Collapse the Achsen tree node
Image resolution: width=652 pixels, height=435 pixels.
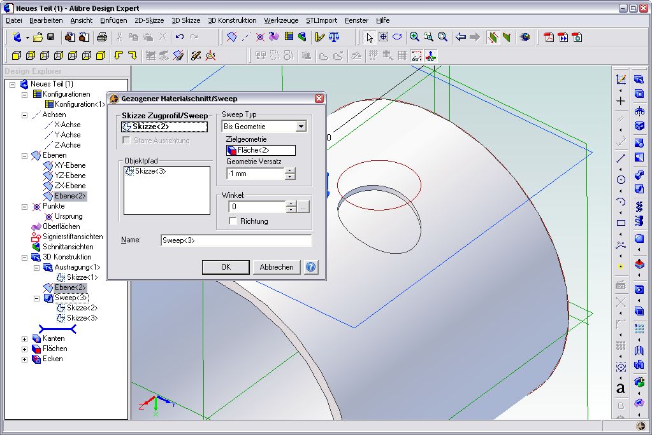tap(24, 115)
